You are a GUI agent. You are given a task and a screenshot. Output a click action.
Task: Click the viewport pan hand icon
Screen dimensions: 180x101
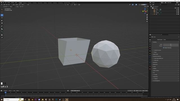(x=147, y=17)
